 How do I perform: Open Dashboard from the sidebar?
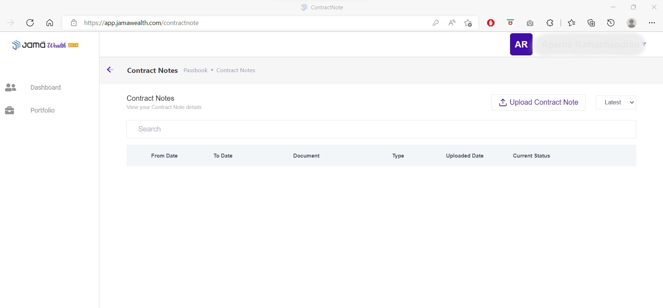pyautogui.click(x=46, y=88)
